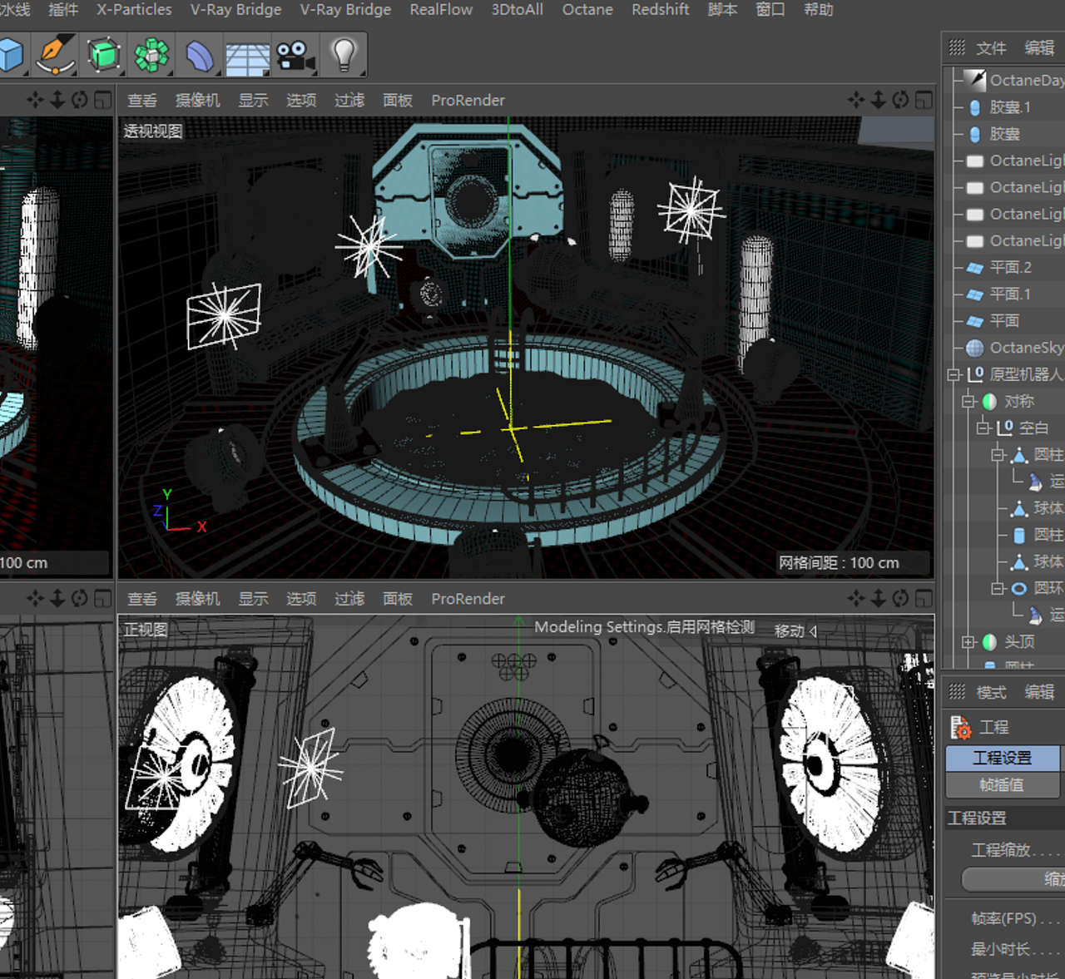Click the 工程 icon above 工程设置
The image size is (1065, 979).
[x=963, y=726]
